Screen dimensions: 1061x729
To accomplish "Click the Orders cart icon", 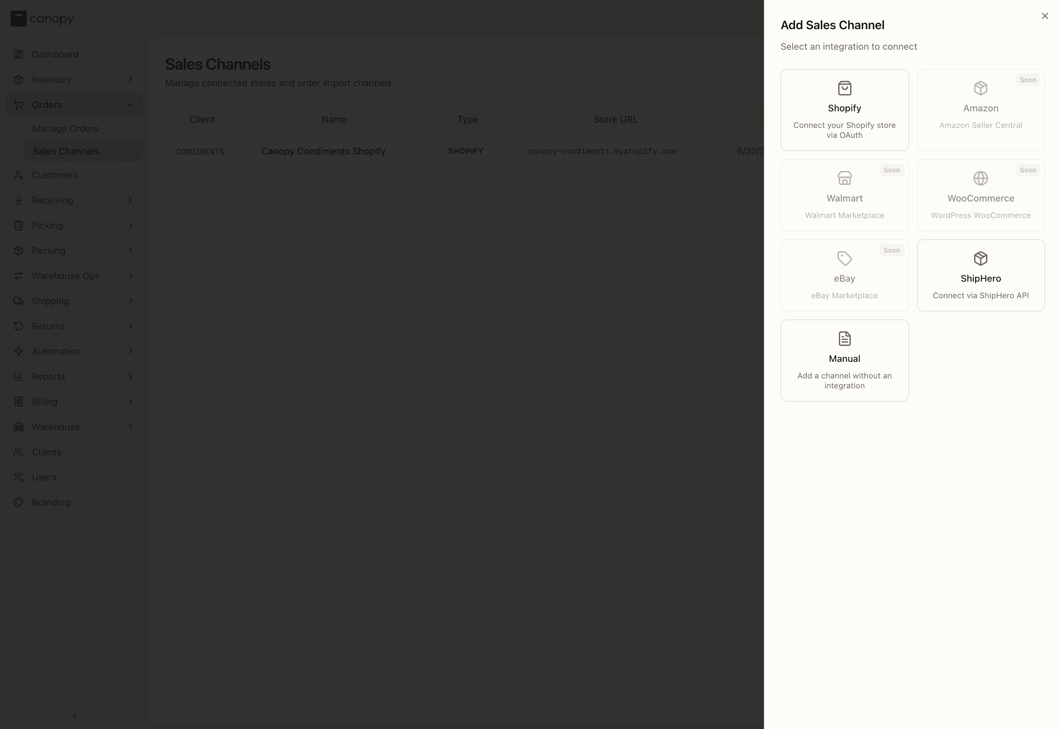I will [x=18, y=105].
